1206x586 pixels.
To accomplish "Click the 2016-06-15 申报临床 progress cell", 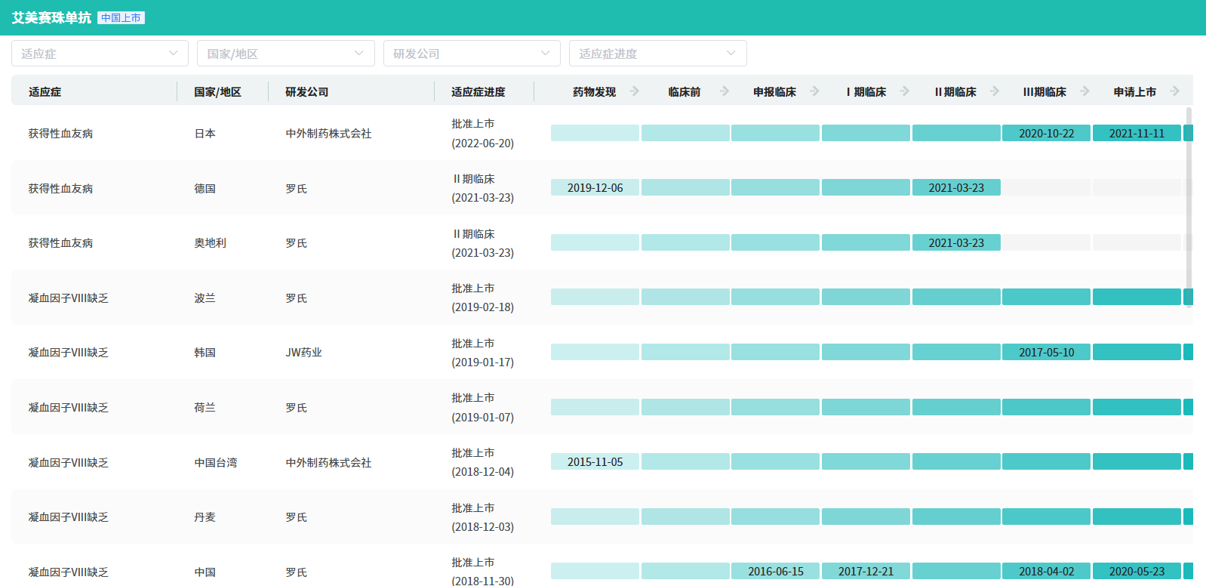I will [775, 572].
